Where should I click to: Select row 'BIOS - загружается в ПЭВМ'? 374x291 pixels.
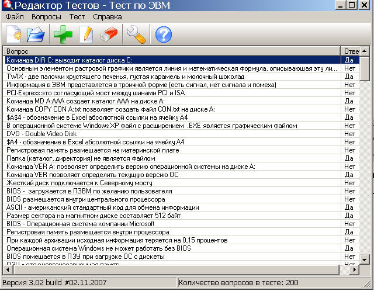(x=181, y=191)
